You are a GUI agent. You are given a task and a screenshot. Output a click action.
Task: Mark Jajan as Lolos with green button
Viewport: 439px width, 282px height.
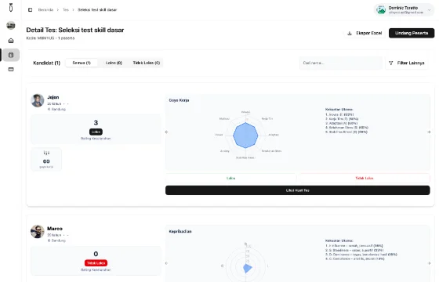tap(230, 179)
